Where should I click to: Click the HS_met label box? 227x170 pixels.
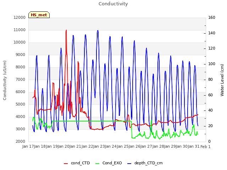[x=39, y=15]
